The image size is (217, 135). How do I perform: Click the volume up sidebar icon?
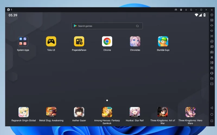[x=212, y=25]
